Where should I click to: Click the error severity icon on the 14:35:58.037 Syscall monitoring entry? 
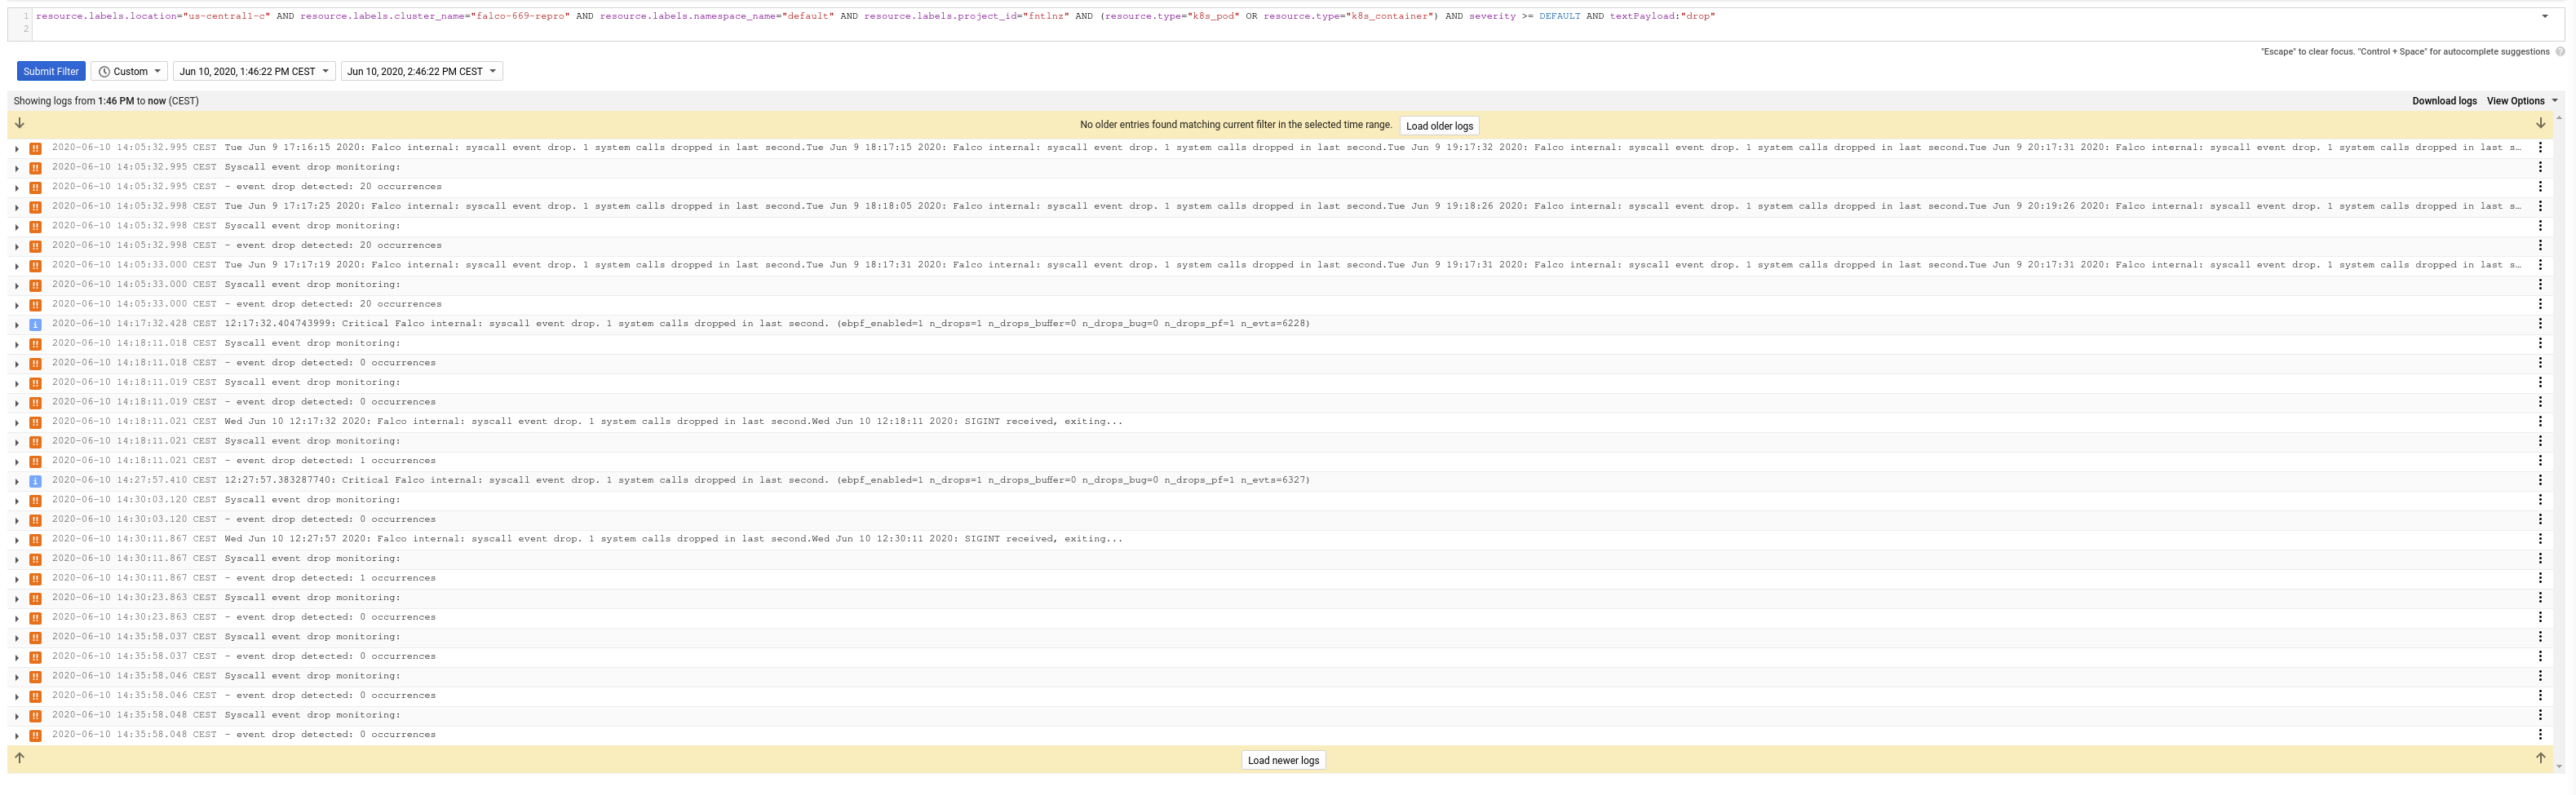(35, 638)
